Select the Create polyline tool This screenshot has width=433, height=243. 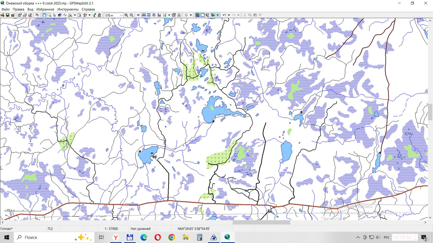65,15
